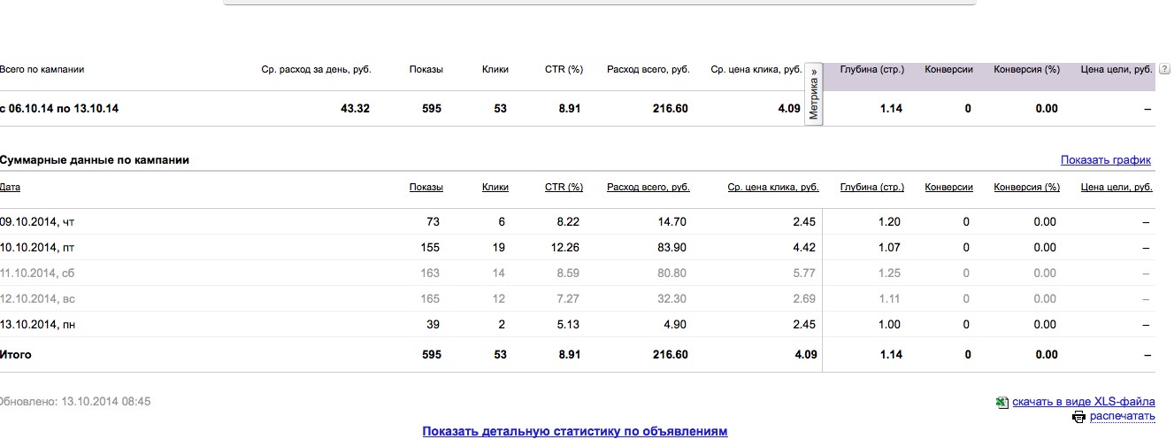Click impressions value 39 for 13.10.2014
This screenshot has height=447, width=1174.
click(x=433, y=325)
